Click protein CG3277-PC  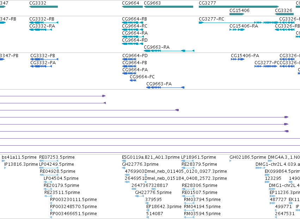(x=266, y=66)
